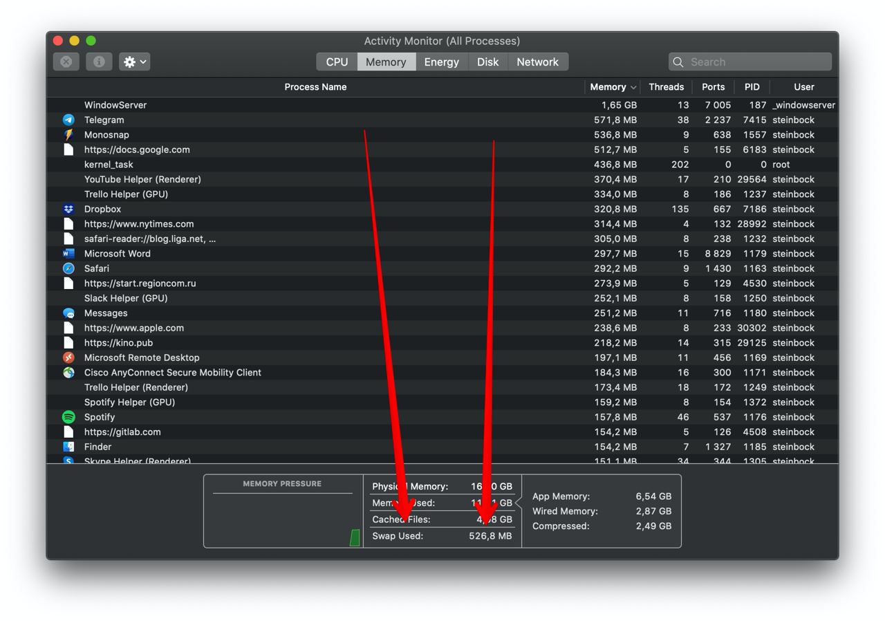Viewport: 885px width, 621px height.
Task: Click the Quit Process (stop) toolbar icon
Action: tap(66, 62)
